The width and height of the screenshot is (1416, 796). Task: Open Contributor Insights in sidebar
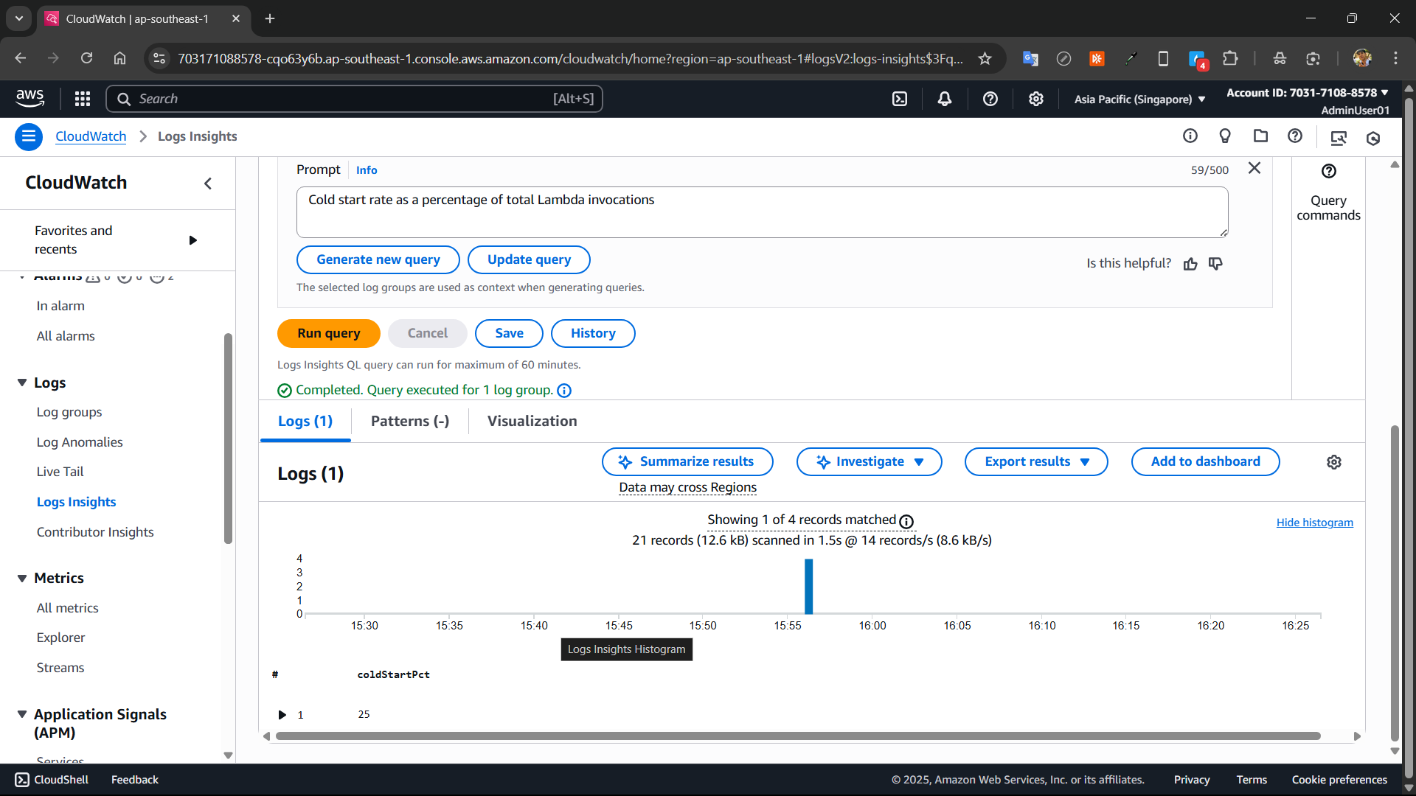pos(95,532)
